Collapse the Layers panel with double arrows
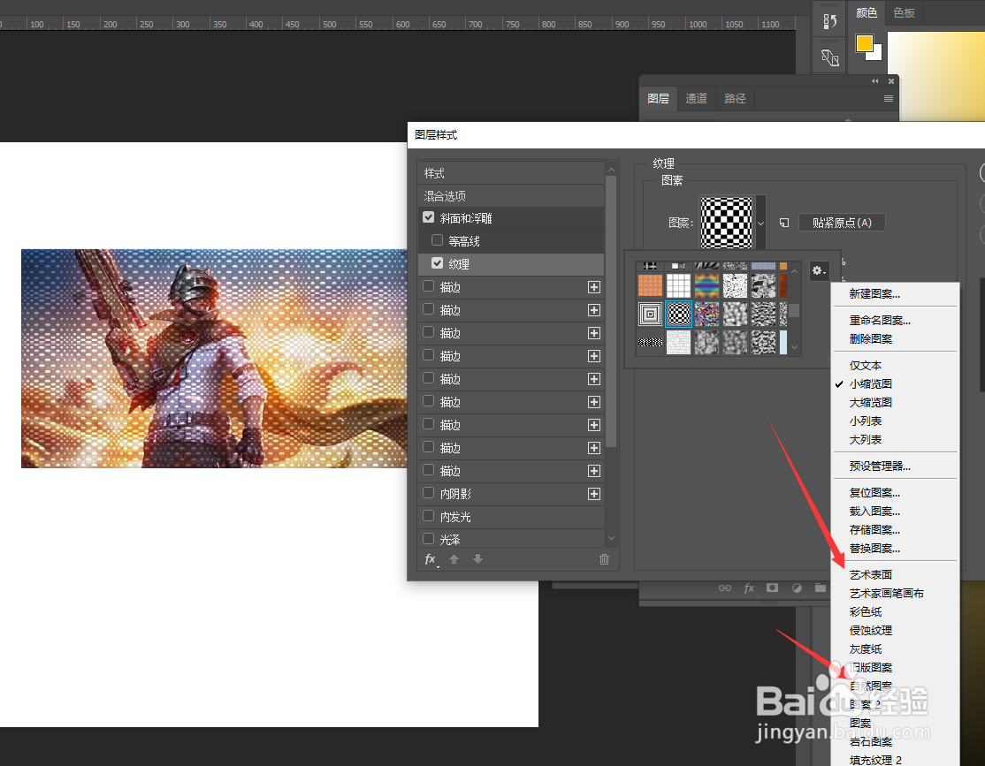 (875, 81)
